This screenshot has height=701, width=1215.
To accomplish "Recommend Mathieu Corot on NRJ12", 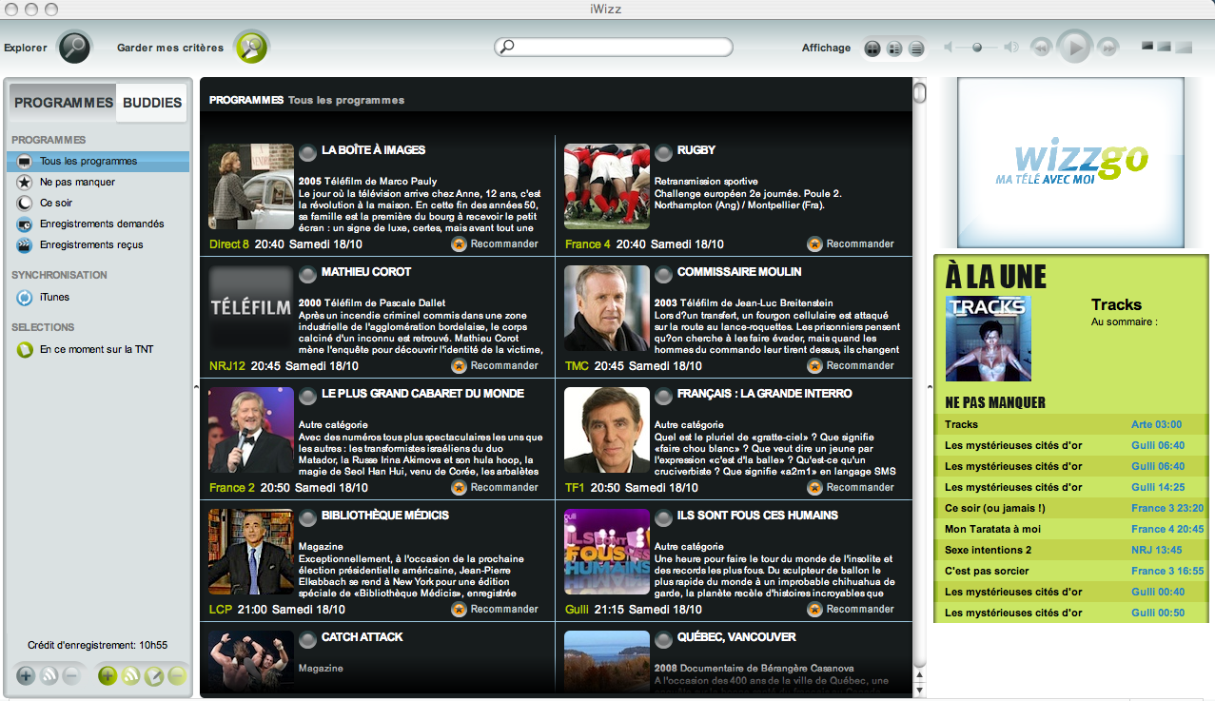I will coord(495,366).
